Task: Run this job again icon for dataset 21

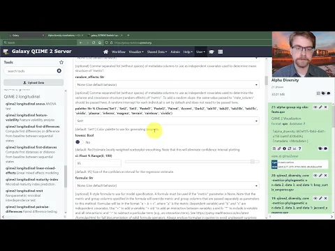Action: click(x=290, y=149)
